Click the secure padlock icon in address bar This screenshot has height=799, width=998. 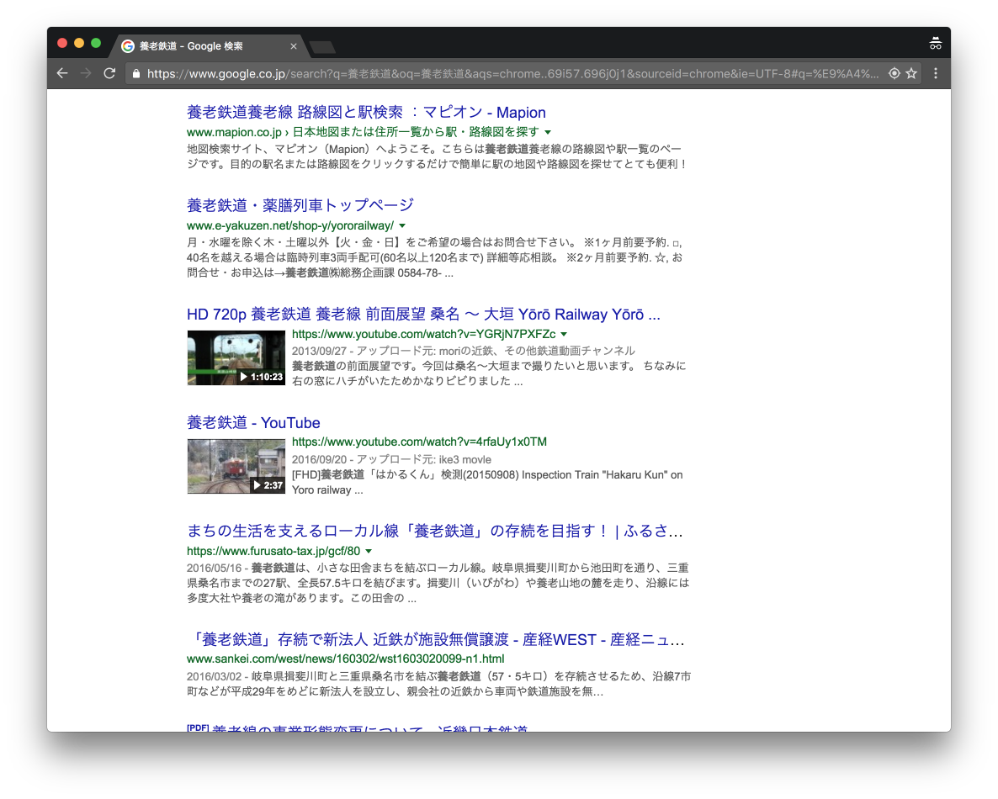click(135, 74)
